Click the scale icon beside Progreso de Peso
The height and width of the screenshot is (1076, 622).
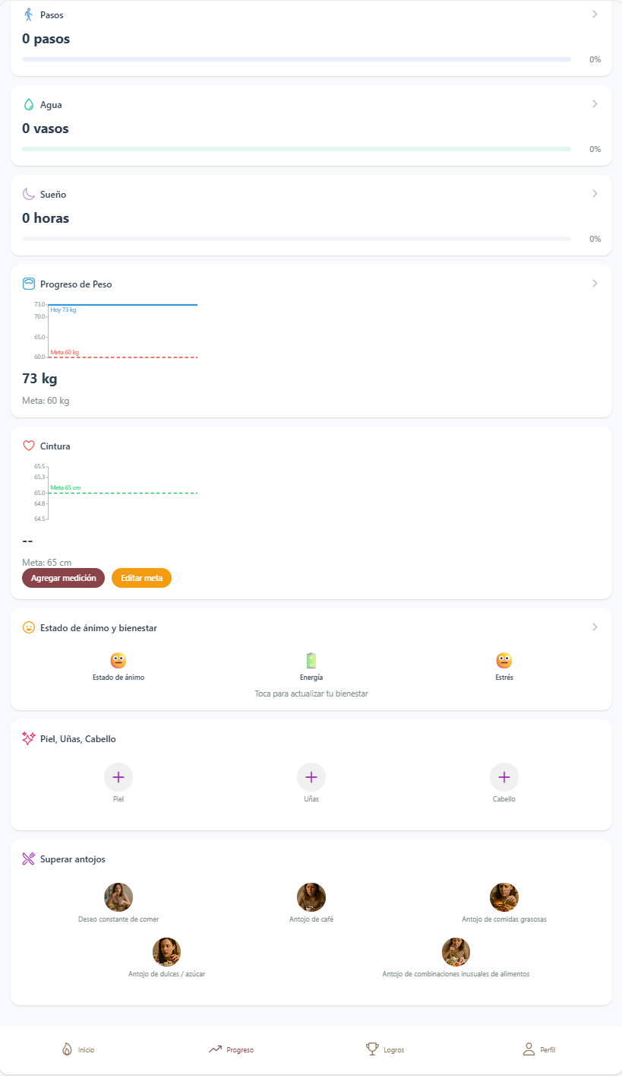29,284
